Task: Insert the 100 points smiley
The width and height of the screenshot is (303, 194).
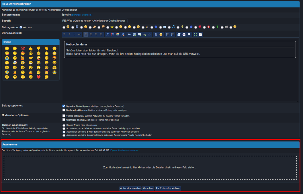Action: [x=23, y=49]
